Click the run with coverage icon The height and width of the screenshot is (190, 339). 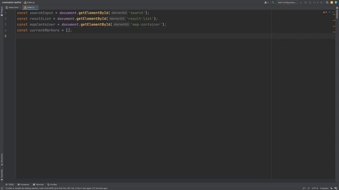click(x=310, y=3)
